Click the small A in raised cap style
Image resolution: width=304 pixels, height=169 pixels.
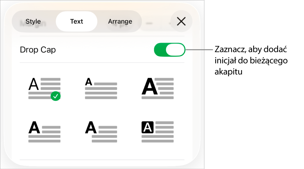pyautogui.click(x=88, y=82)
